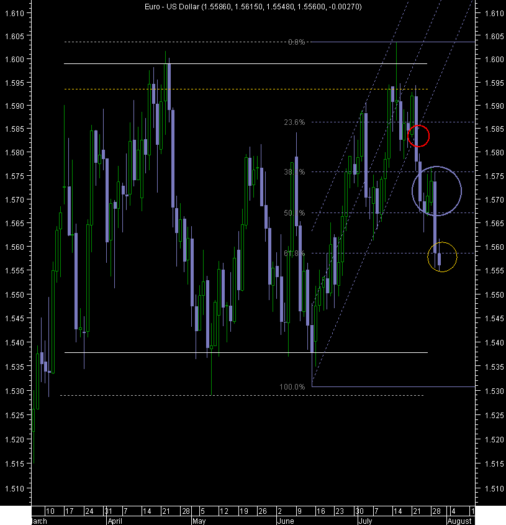This screenshot has width=506, height=525.
Task: Select the 0.0% Fibonacci level label
Action: click(x=297, y=42)
